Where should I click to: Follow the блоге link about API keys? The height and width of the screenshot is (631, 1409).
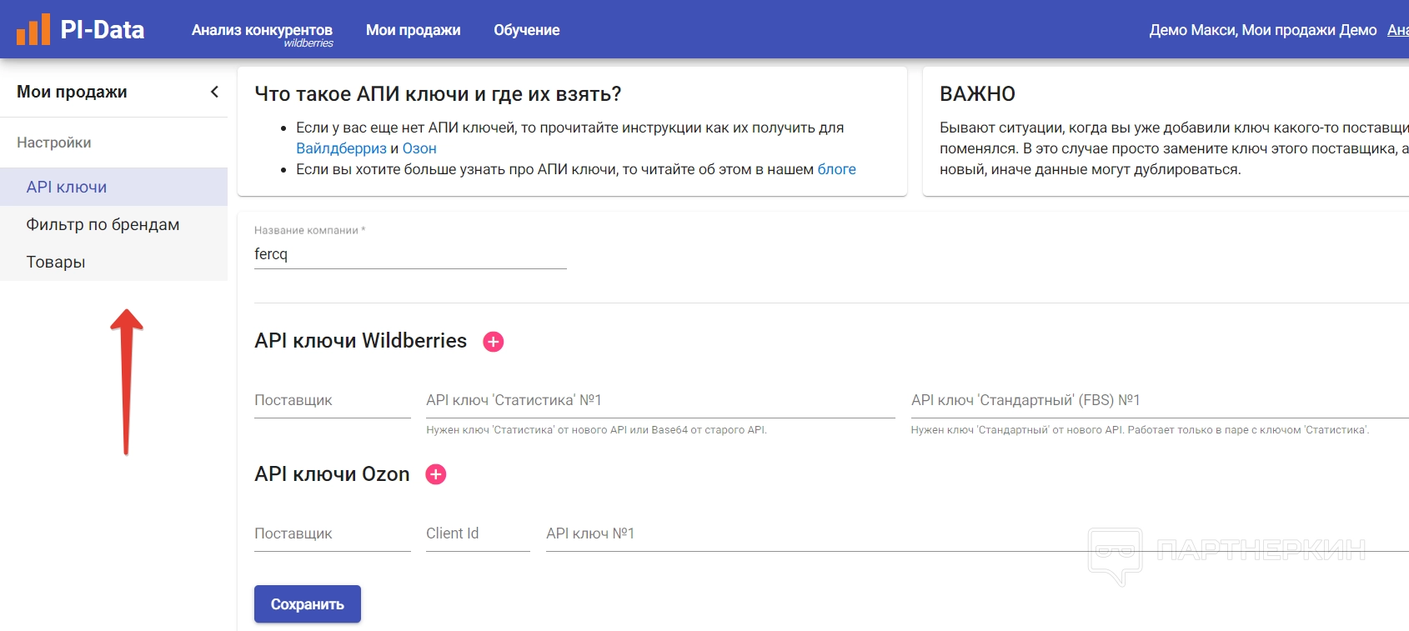836,169
